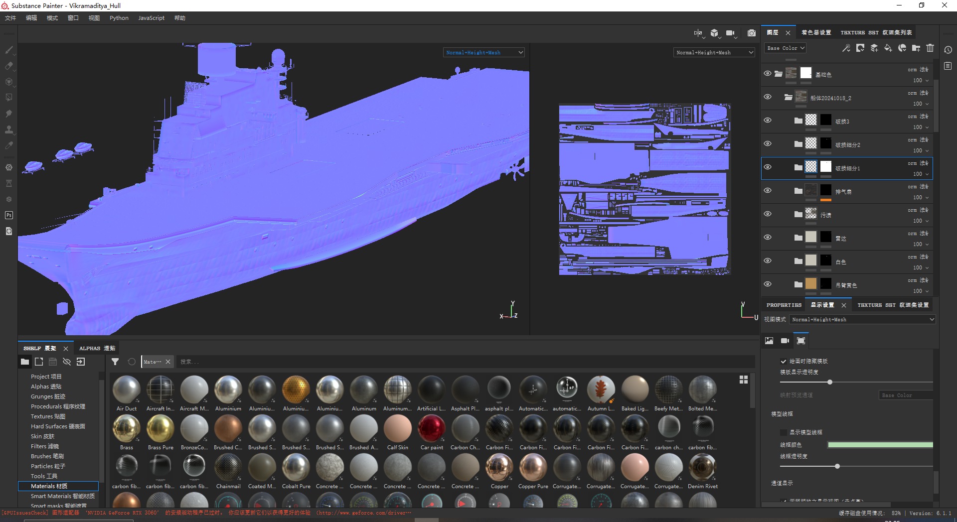The height and width of the screenshot is (522, 957).
Task: Open the Hard Surfaces 硬表面 shelf category
Action: click(x=58, y=426)
